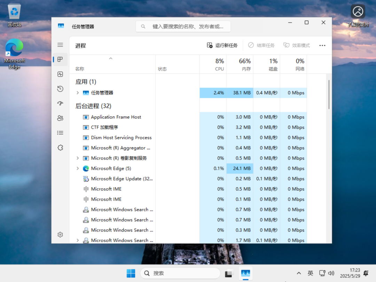Click the three-dot more options button
376x282 pixels.
pyautogui.click(x=322, y=45)
